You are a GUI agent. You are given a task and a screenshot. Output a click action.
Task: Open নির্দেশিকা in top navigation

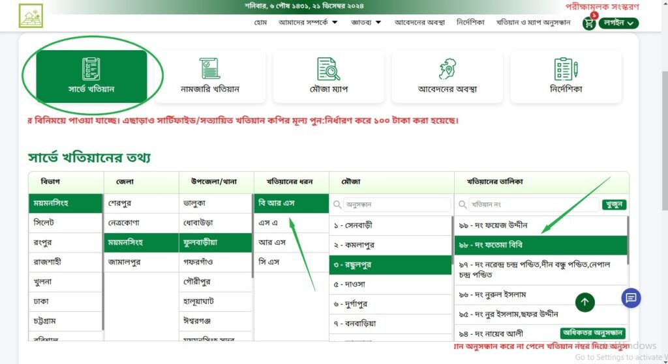tap(470, 22)
